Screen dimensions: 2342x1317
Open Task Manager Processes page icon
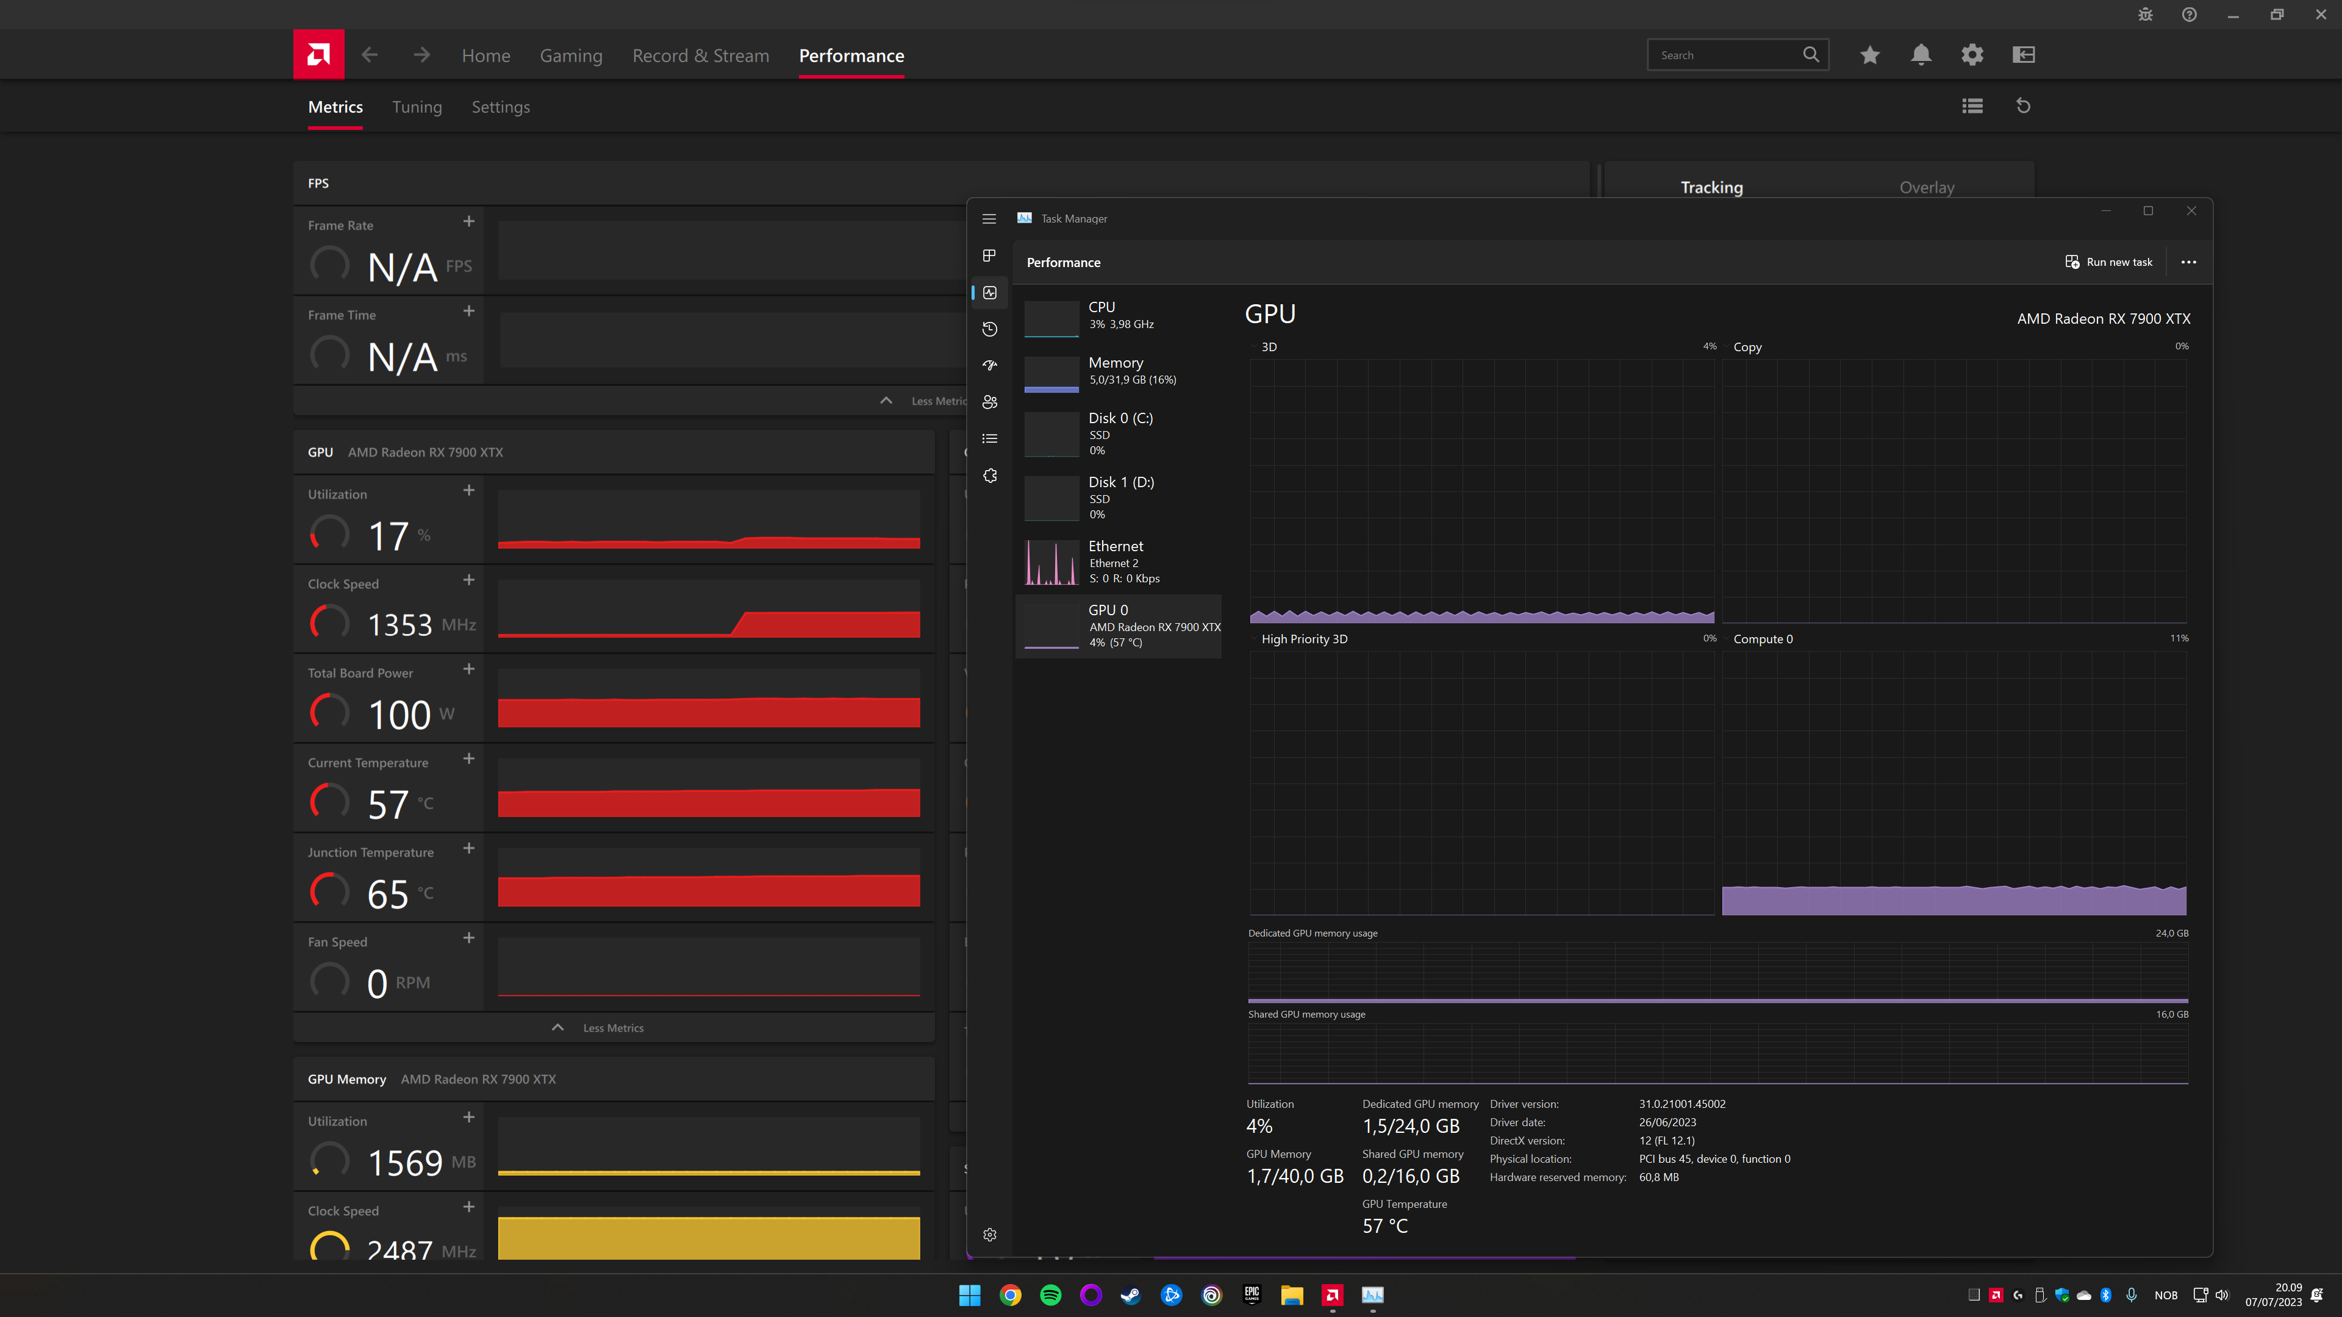point(989,255)
